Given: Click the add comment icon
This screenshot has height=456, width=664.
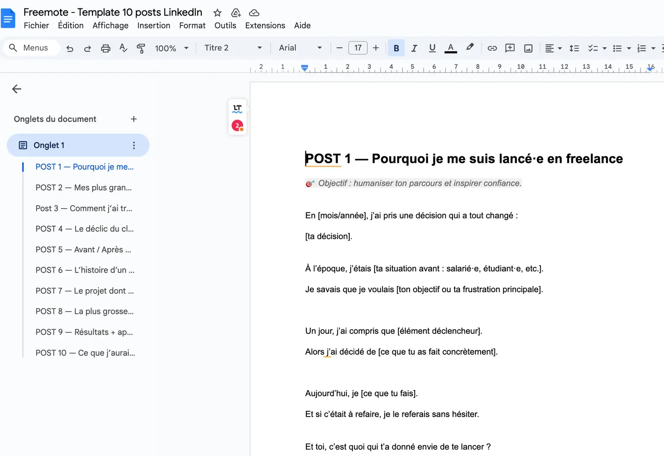Looking at the screenshot, I should coord(510,48).
